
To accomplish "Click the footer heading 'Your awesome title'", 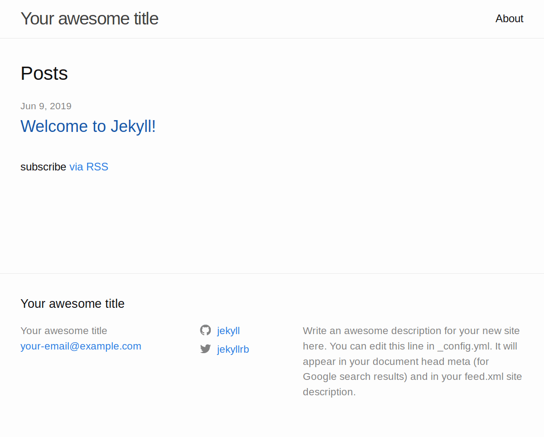I will [x=72, y=303].
